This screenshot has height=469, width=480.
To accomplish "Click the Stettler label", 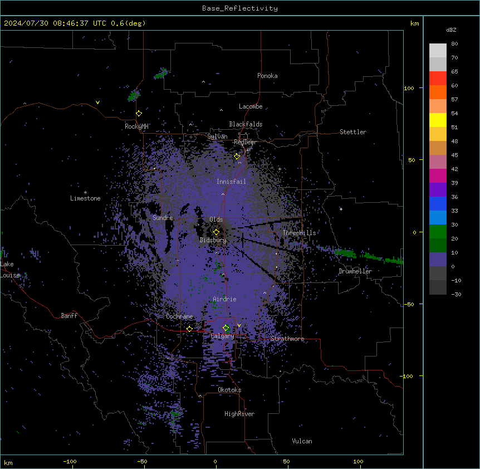I will click(x=353, y=132).
